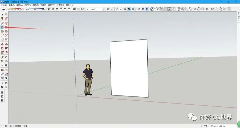Select the Protractor tool
The image size is (240, 128).
pos(2,61)
